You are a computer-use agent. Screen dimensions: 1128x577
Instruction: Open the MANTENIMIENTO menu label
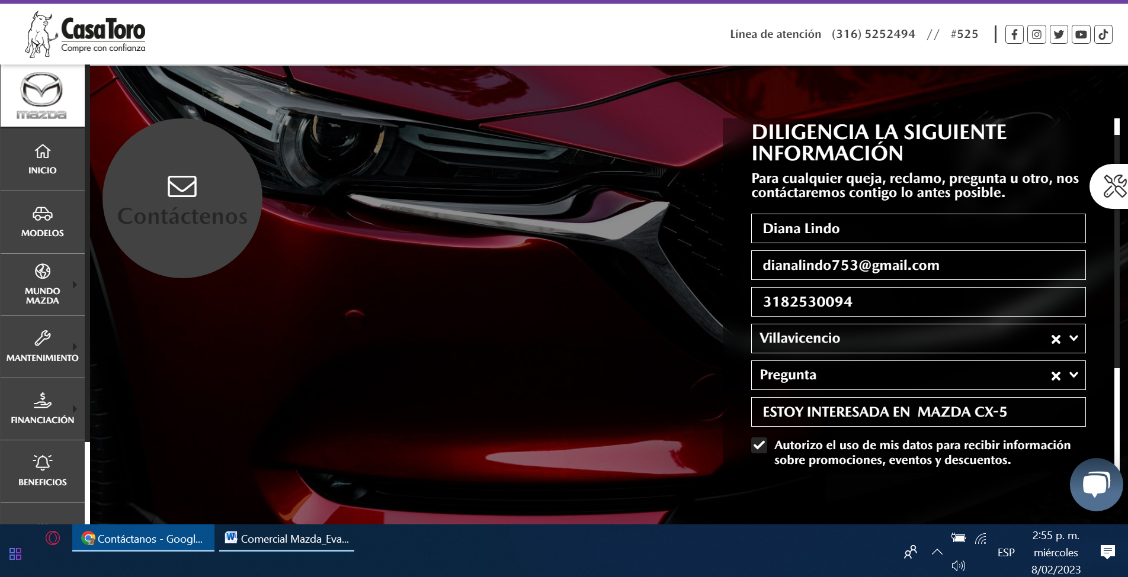coord(43,357)
